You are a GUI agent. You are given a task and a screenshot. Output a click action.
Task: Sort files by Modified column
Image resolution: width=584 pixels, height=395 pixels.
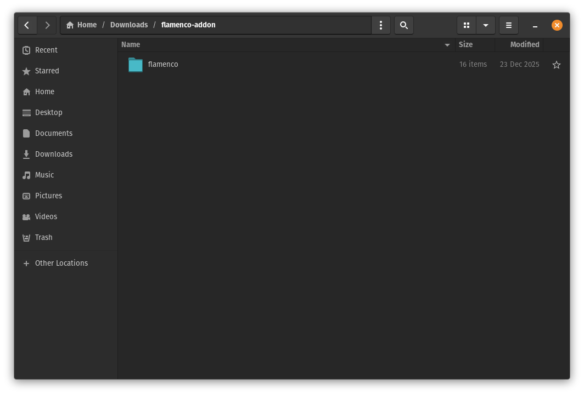tap(524, 45)
